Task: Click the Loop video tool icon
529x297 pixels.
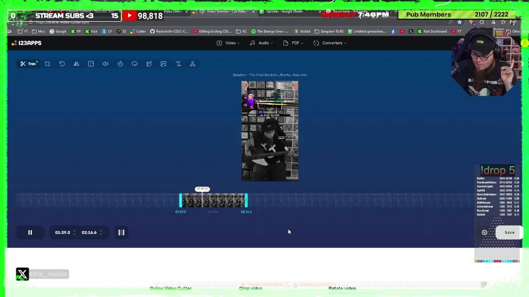Action: 134,64
